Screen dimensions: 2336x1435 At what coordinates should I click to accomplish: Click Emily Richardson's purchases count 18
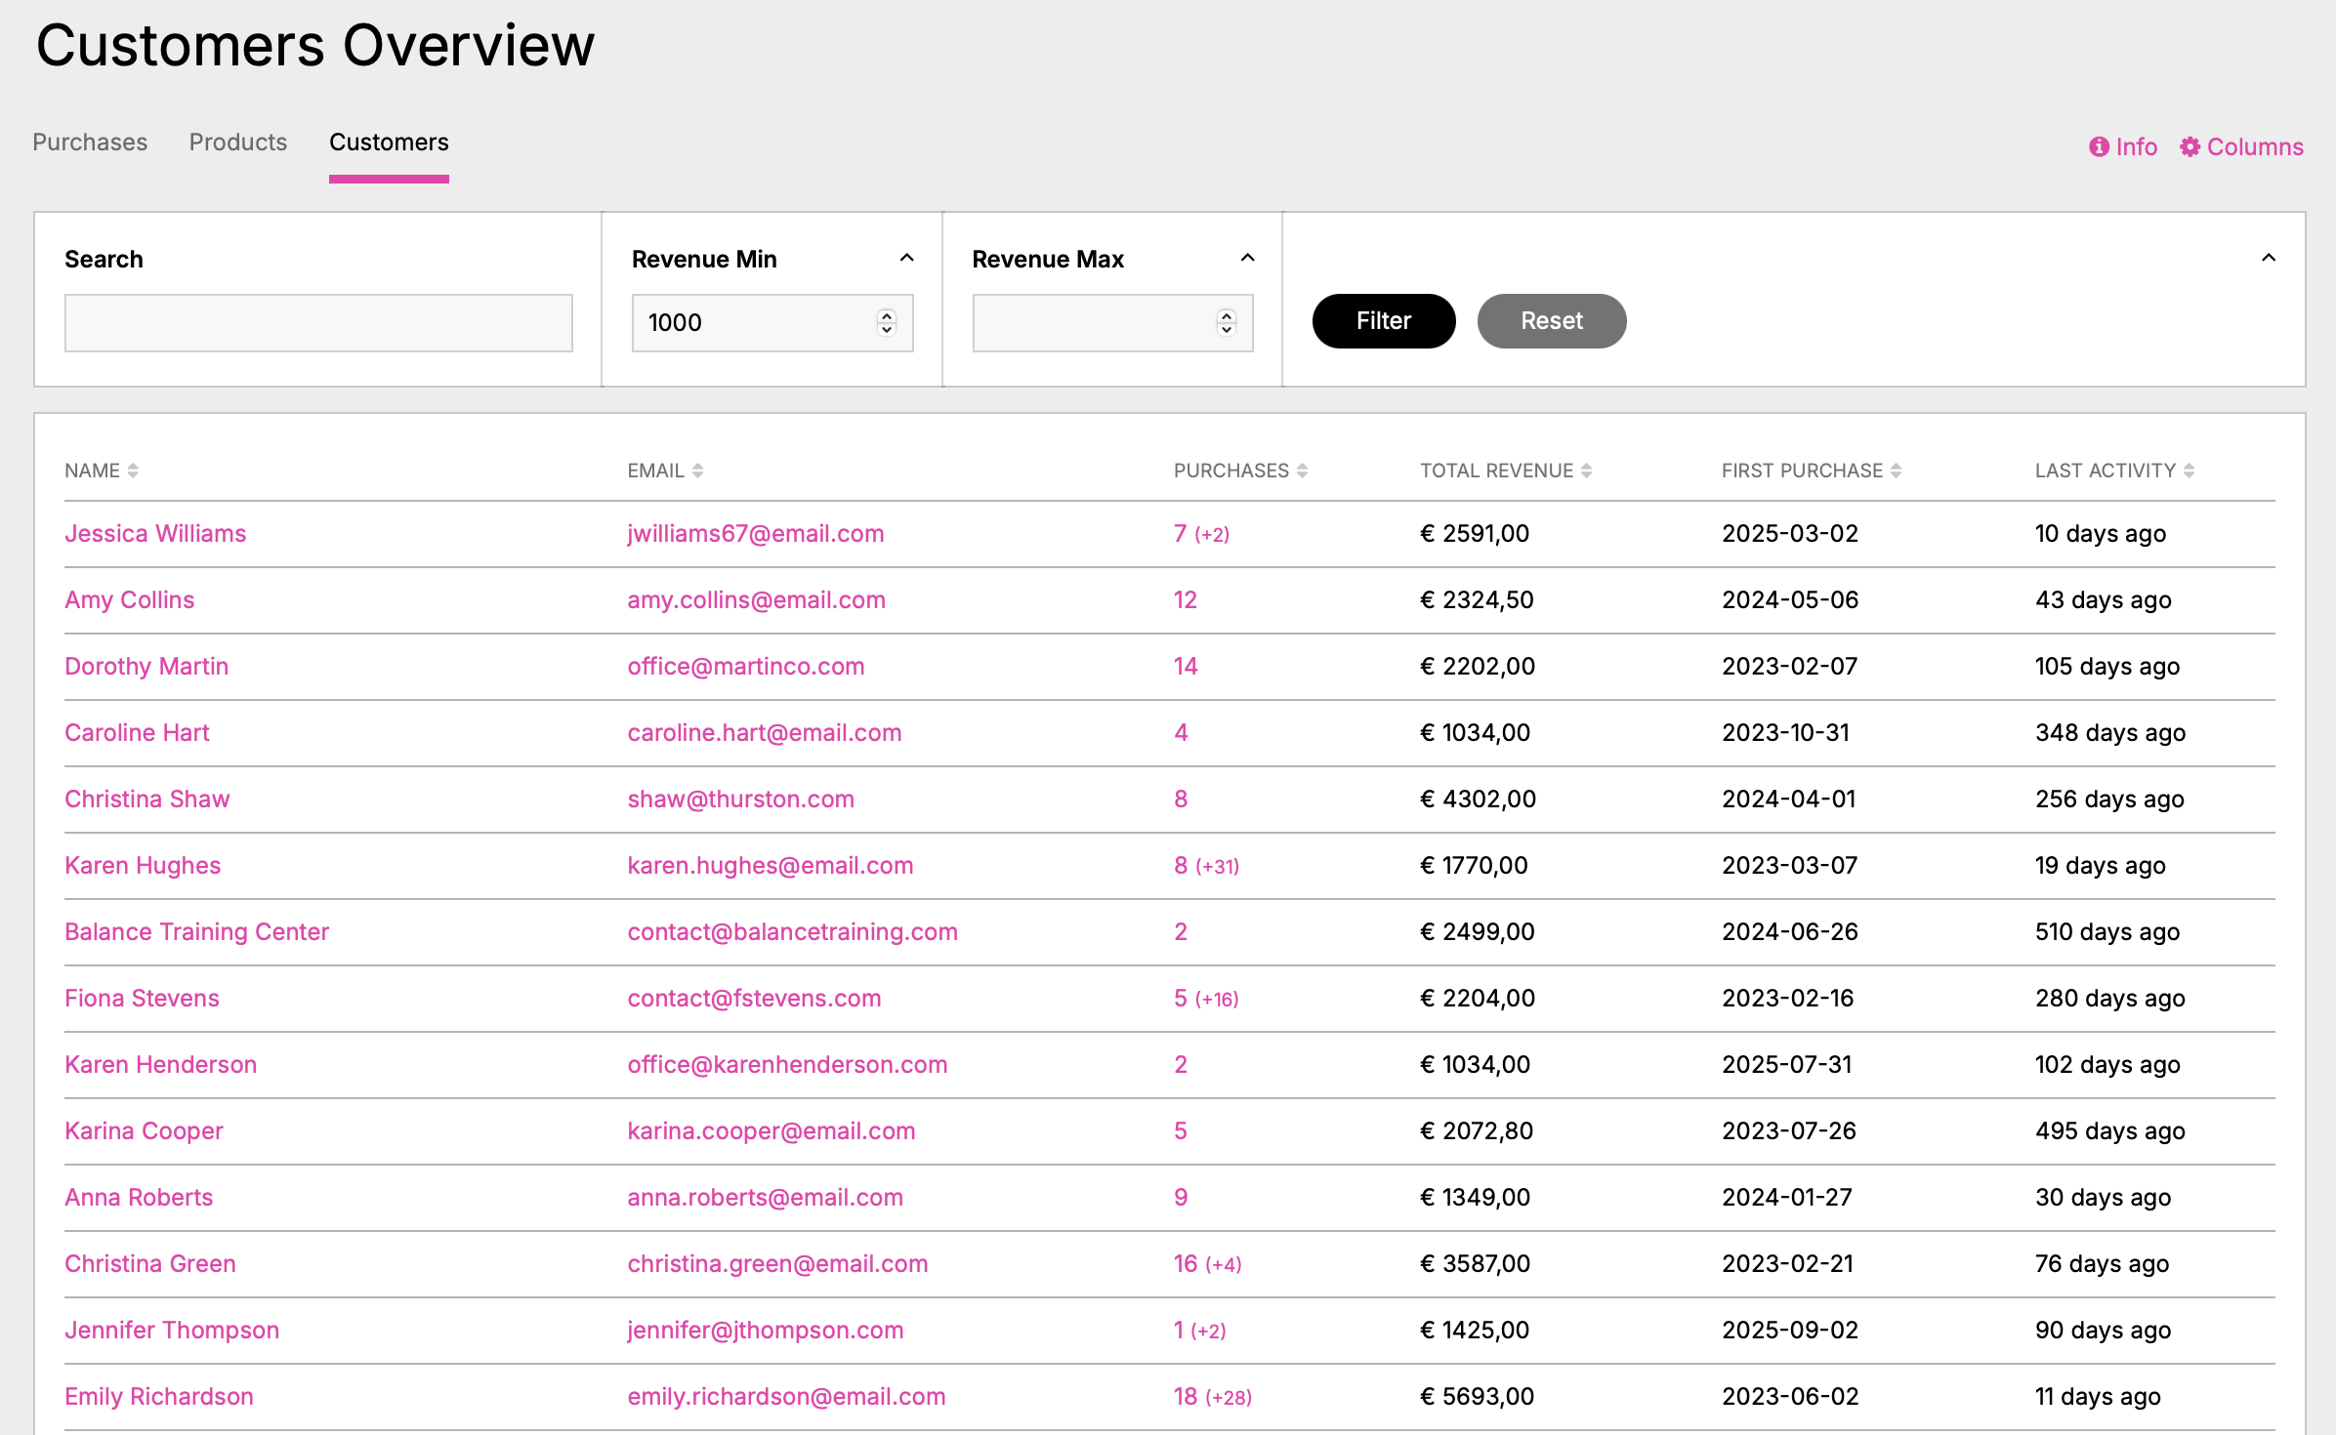click(1185, 1397)
